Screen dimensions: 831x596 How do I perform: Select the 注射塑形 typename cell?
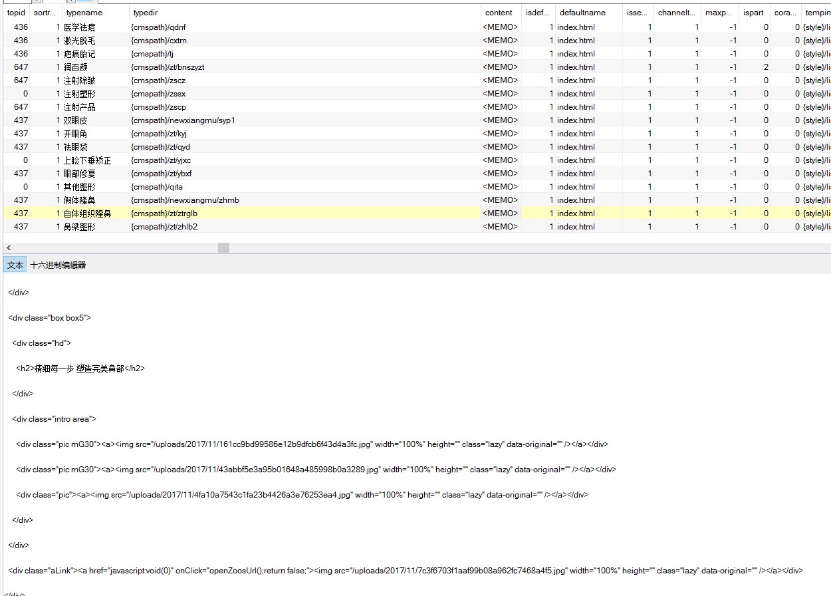[95, 94]
